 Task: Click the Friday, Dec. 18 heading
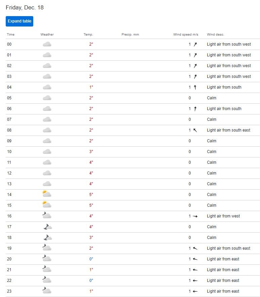pyautogui.click(x=25, y=8)
